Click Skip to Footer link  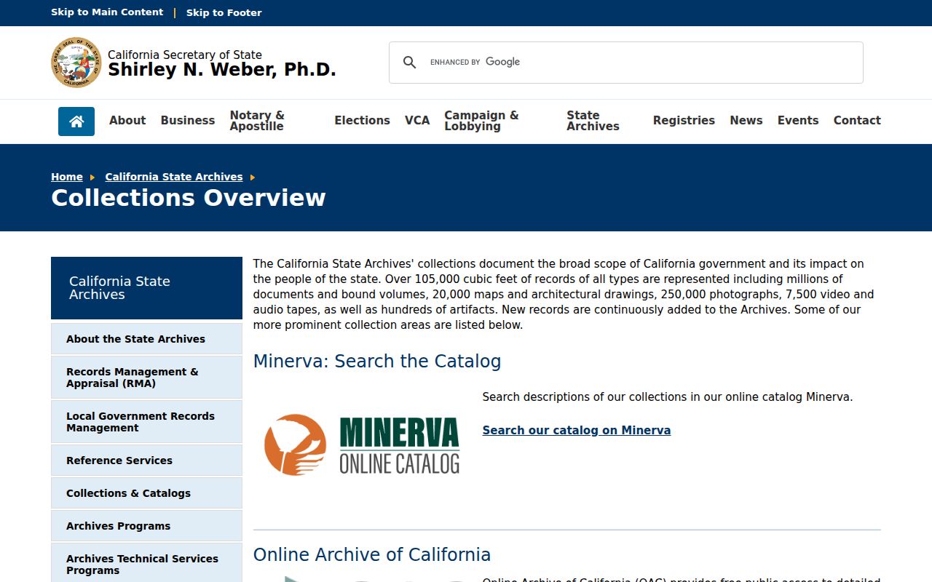coord(224,12)
